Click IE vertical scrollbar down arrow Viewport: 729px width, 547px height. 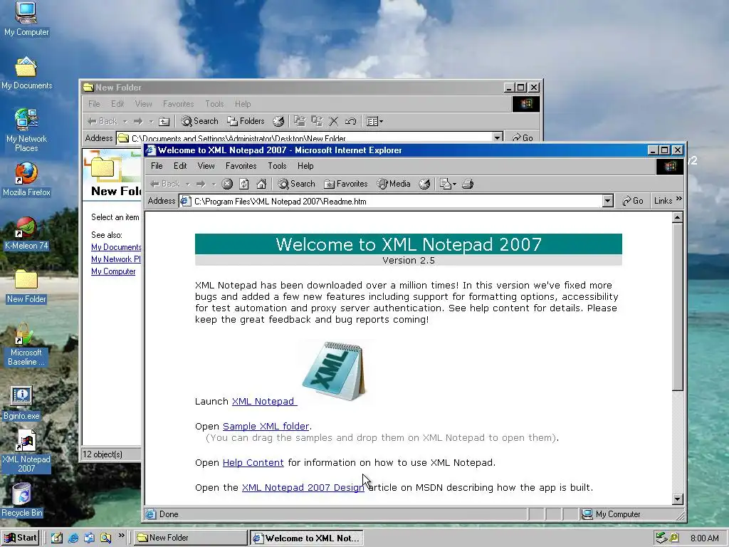(678, 499)
